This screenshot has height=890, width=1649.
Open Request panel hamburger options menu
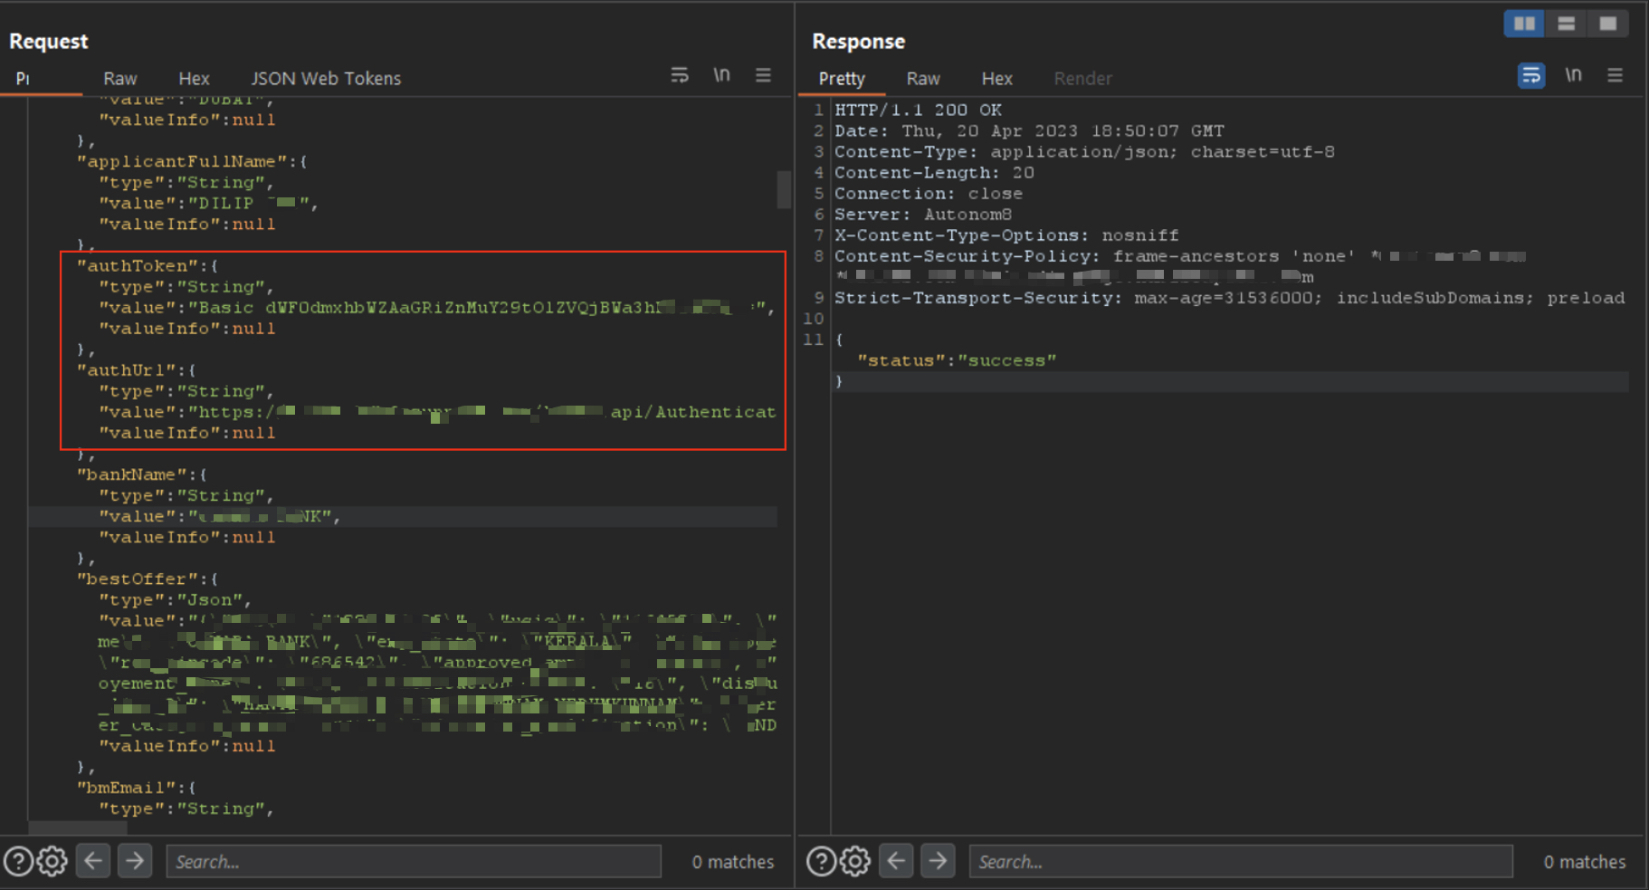(763, 75)
